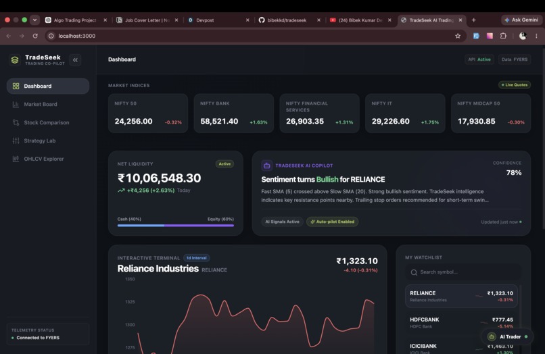Click the browser forward arrow
The image size is (545, 354).
(x=22, y=36)
